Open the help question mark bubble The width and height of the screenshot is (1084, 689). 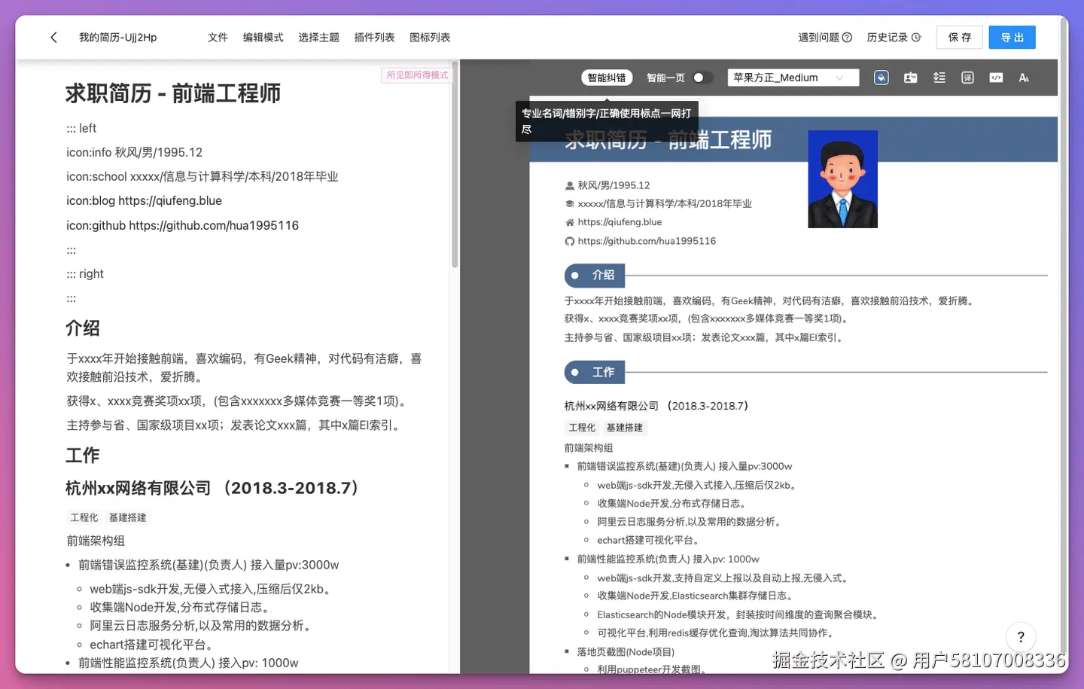(1020, 636)
